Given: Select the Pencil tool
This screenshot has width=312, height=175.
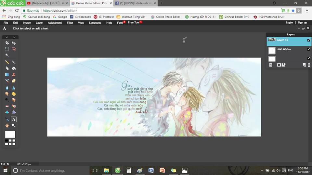Looking at the screenshot, I should click(7, 62).
